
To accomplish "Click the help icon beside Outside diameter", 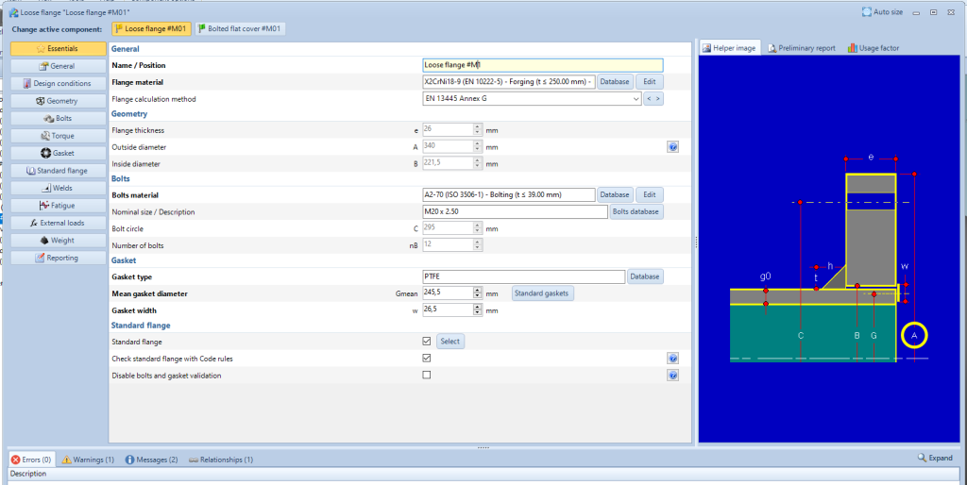I will pyautogui.click(x=673, y=147).
